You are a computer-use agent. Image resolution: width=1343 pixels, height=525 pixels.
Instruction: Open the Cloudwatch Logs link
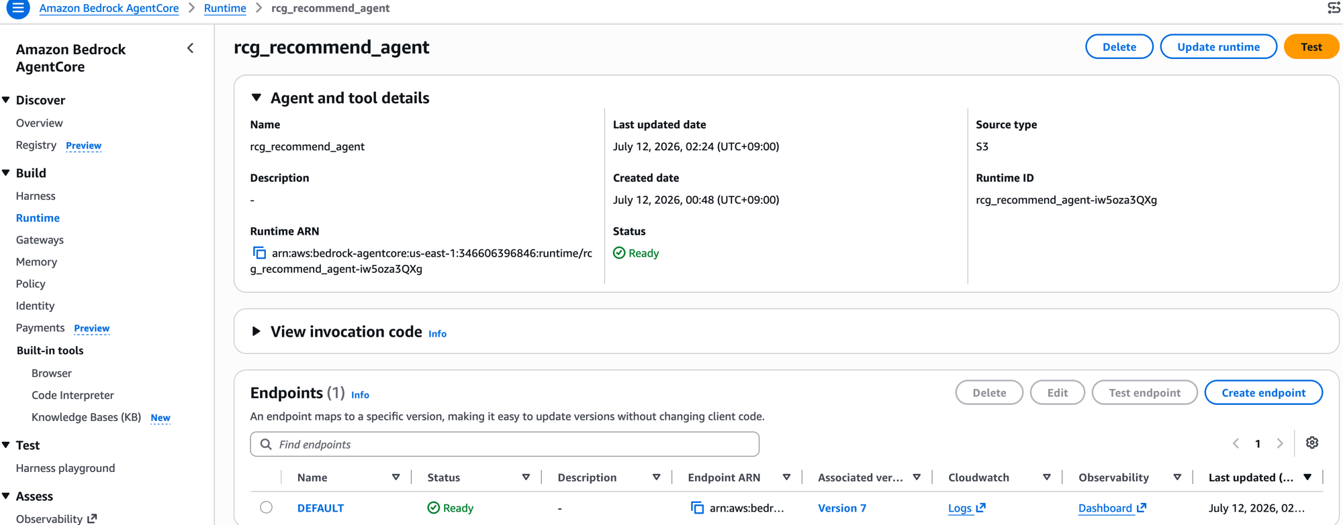(967, 508)
